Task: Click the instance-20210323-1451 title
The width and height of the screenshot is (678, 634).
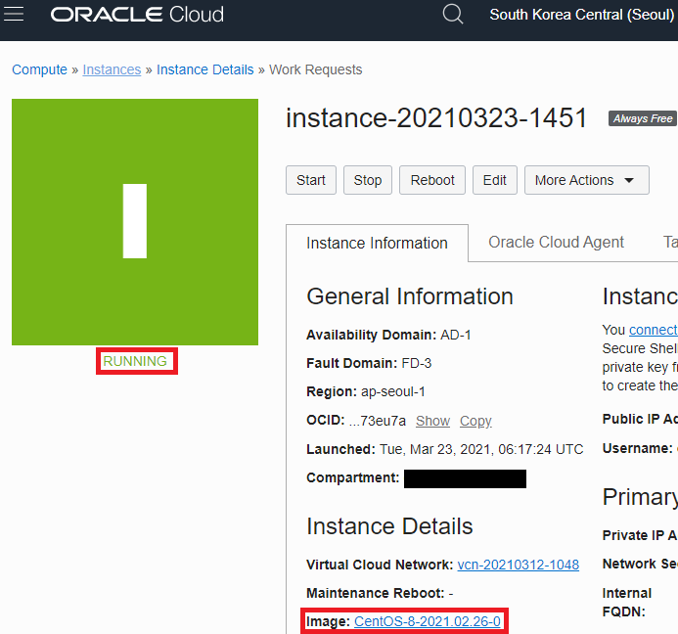Action: tap(436, 118)
